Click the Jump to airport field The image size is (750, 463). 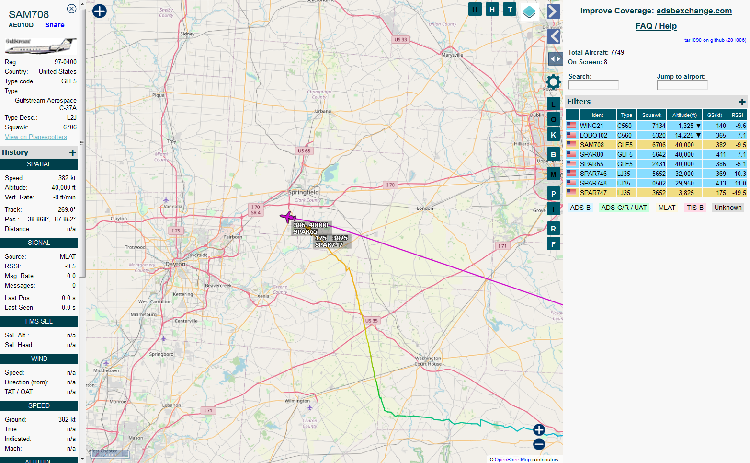tap(682, 85)
